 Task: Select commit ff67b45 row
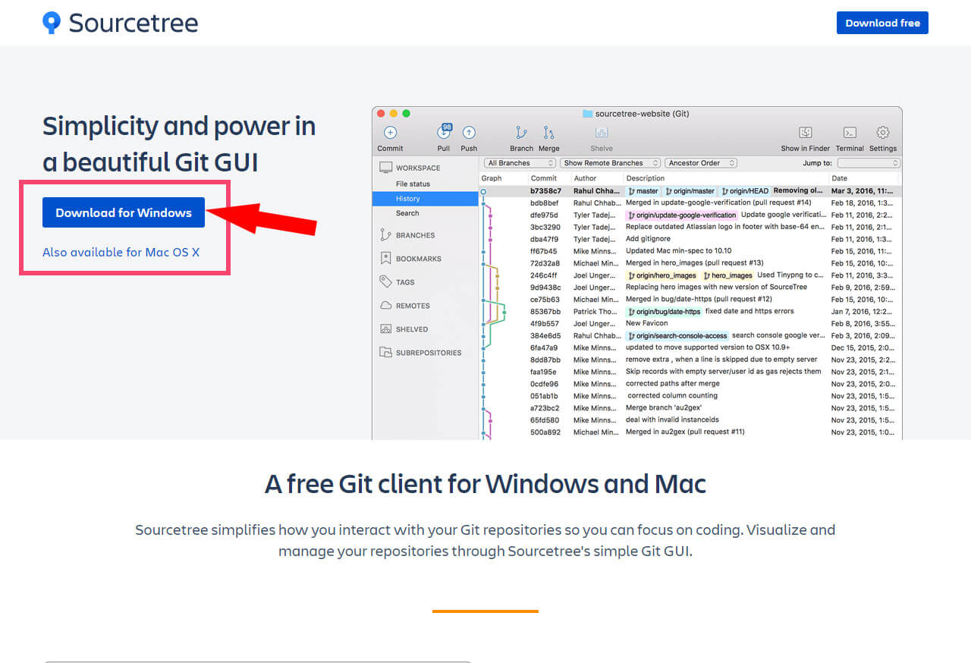(x=690, y=251)
